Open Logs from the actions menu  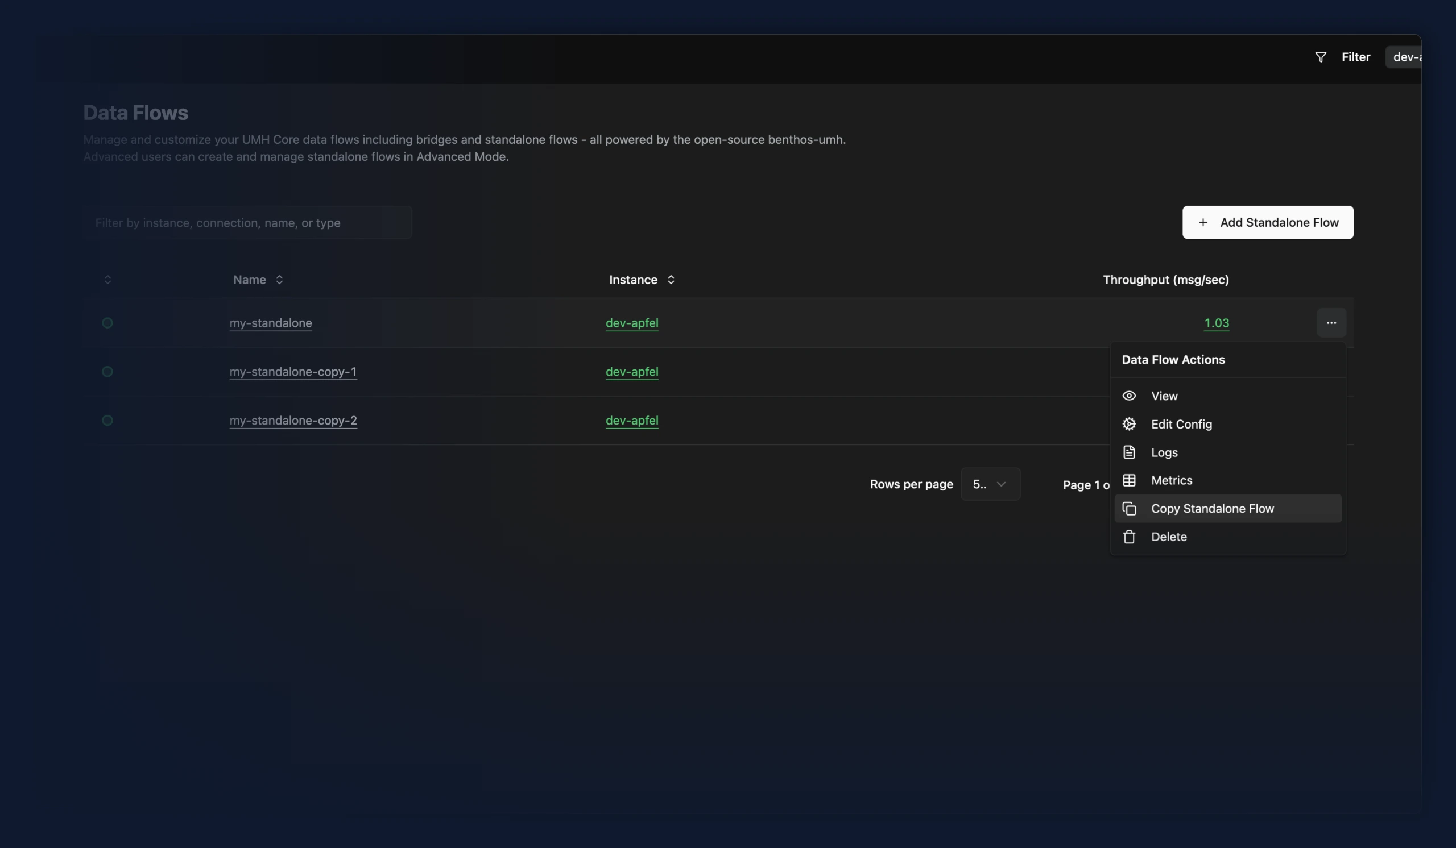pyautogui.click(x=1228, y=452)
